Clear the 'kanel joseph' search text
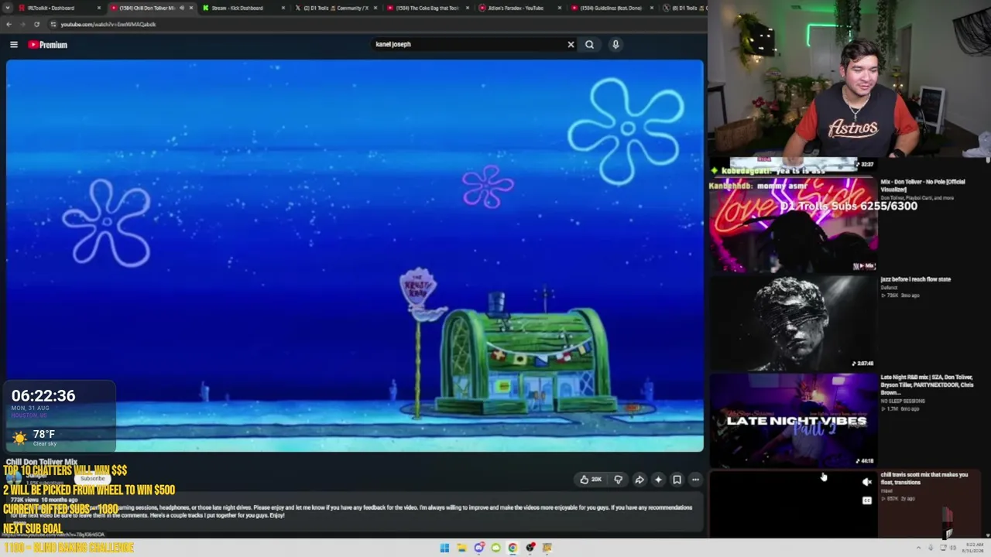Screen dimensions: 991x557 [571, 44]
